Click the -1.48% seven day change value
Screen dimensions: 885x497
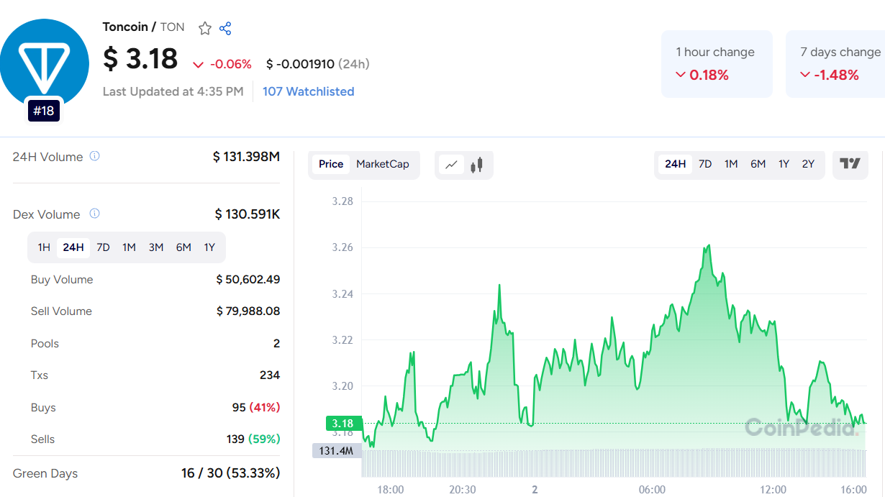click(829, 75)
